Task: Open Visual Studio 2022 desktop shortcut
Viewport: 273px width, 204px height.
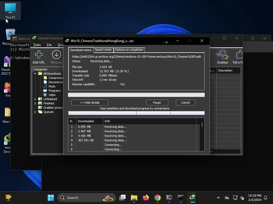Action: tap(6, 66)
